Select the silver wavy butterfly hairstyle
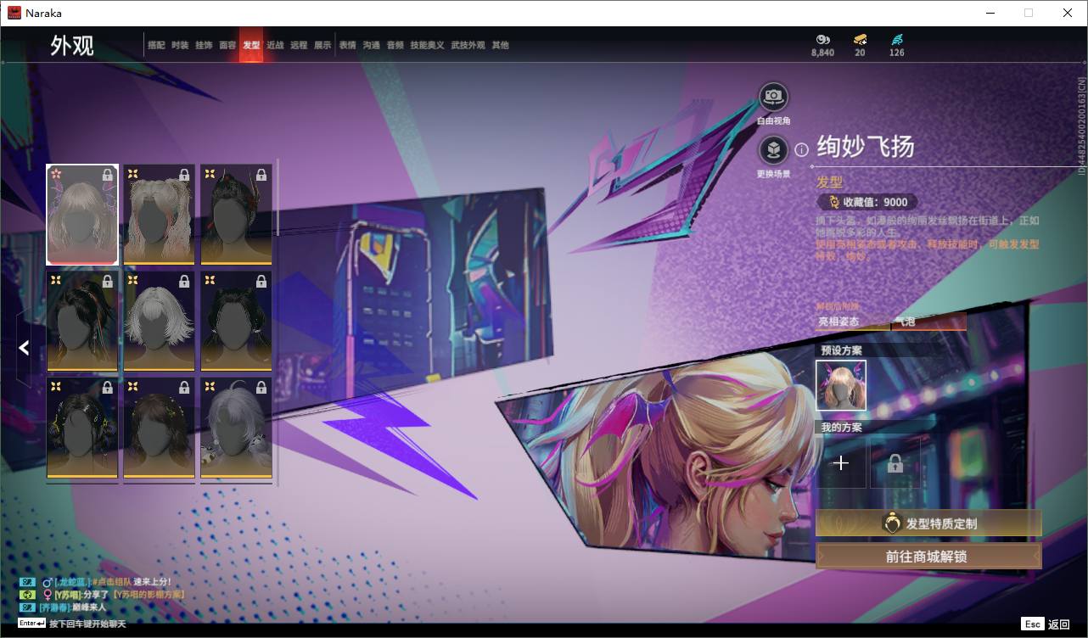This screenshot has height=638, width=1088. pyautogui.click(x=82, y=215)
